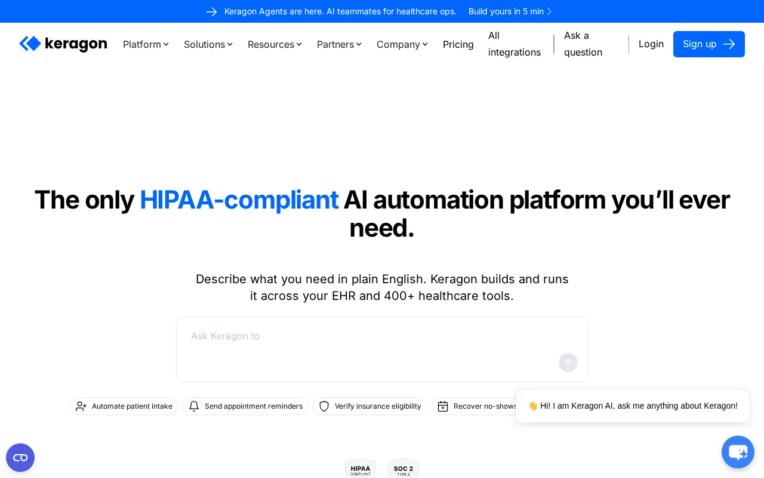Click the chevron after Build yours in 5 min
764x478 pixels.
(549, 11)
